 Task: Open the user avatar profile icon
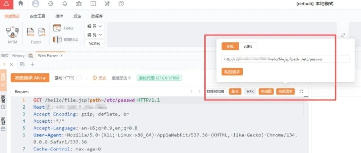point(36,4)
